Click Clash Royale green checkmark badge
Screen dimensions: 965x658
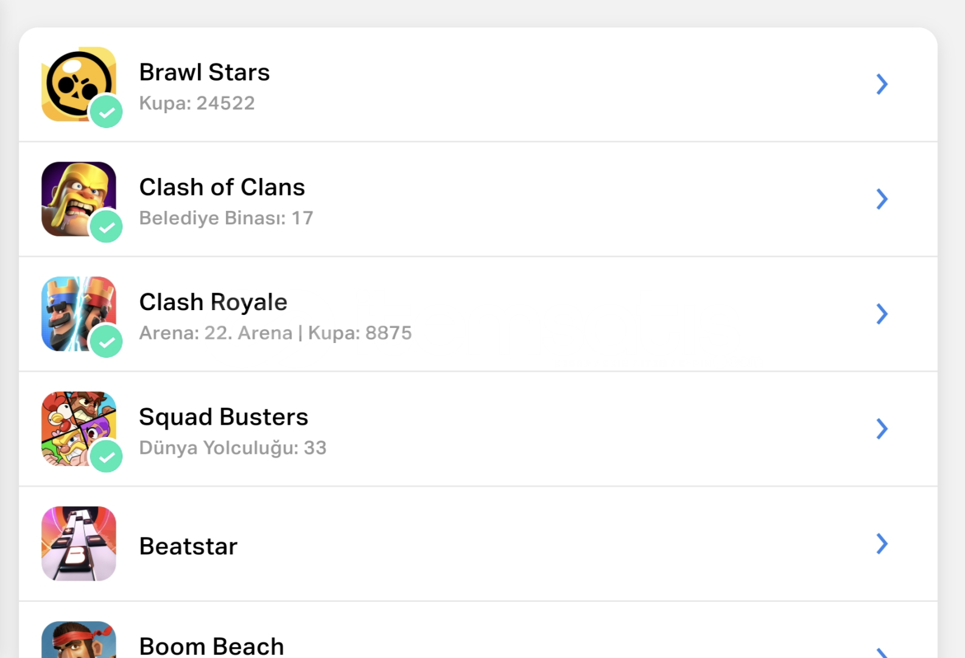tap(107, 342)
